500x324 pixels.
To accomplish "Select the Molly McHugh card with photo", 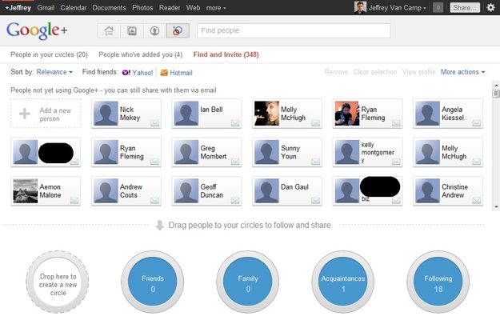I will (287, 114).
